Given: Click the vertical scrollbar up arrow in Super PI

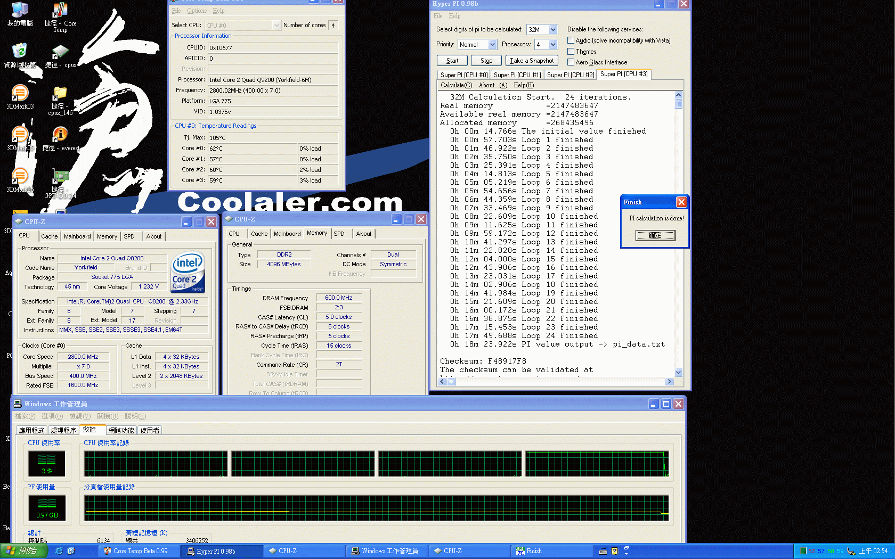Looking at the screenshot, I should pyautogui.click(x=678, y=95).
